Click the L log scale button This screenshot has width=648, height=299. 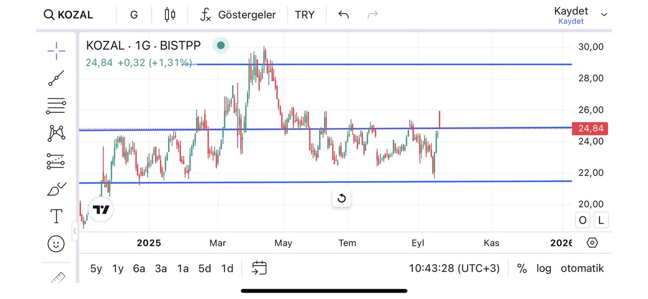point(600,220)
